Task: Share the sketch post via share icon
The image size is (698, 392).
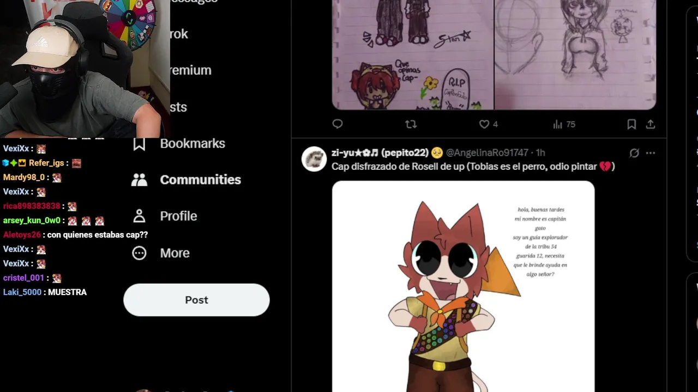Action: point(651,124)
